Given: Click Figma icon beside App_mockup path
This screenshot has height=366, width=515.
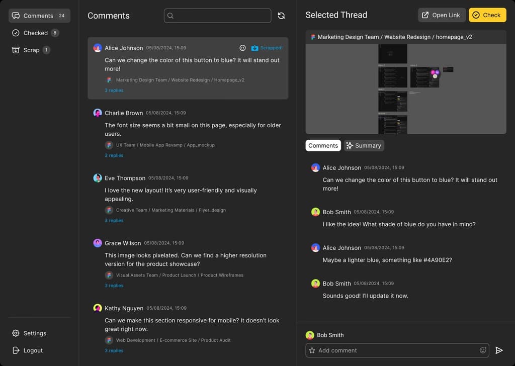Looking at the screenshot, I should (x=109, y=145).
